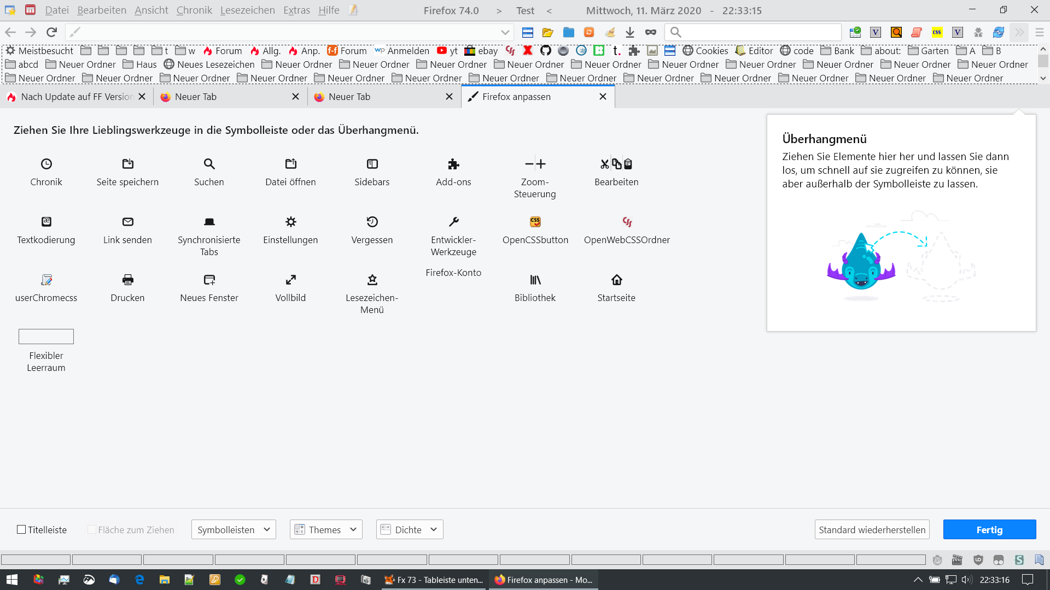Open the Lesezeichen menu
The width and height of the screenshot is (1050, 590).
point(247,10)
